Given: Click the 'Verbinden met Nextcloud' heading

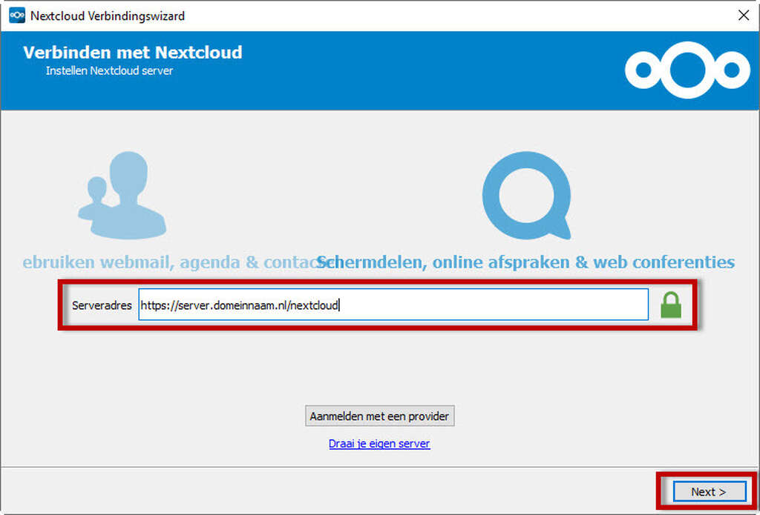Looking at the screenshot, I should point(132,53).
